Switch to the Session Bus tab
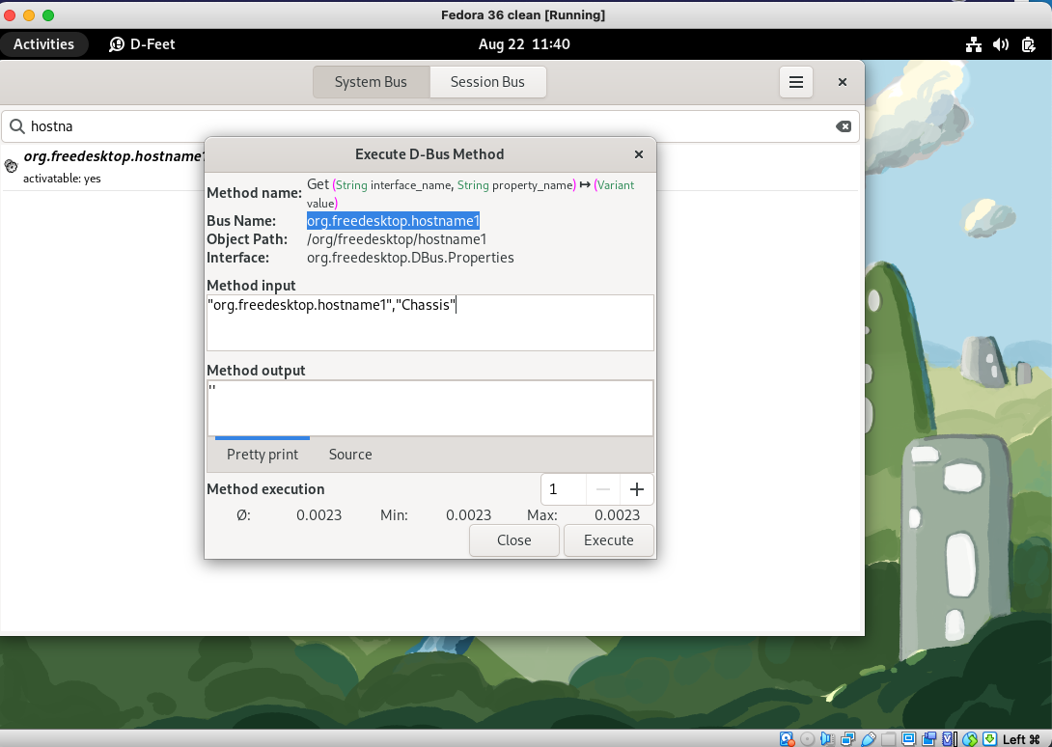The image size is (1052, 747). [x=487, y=82]
